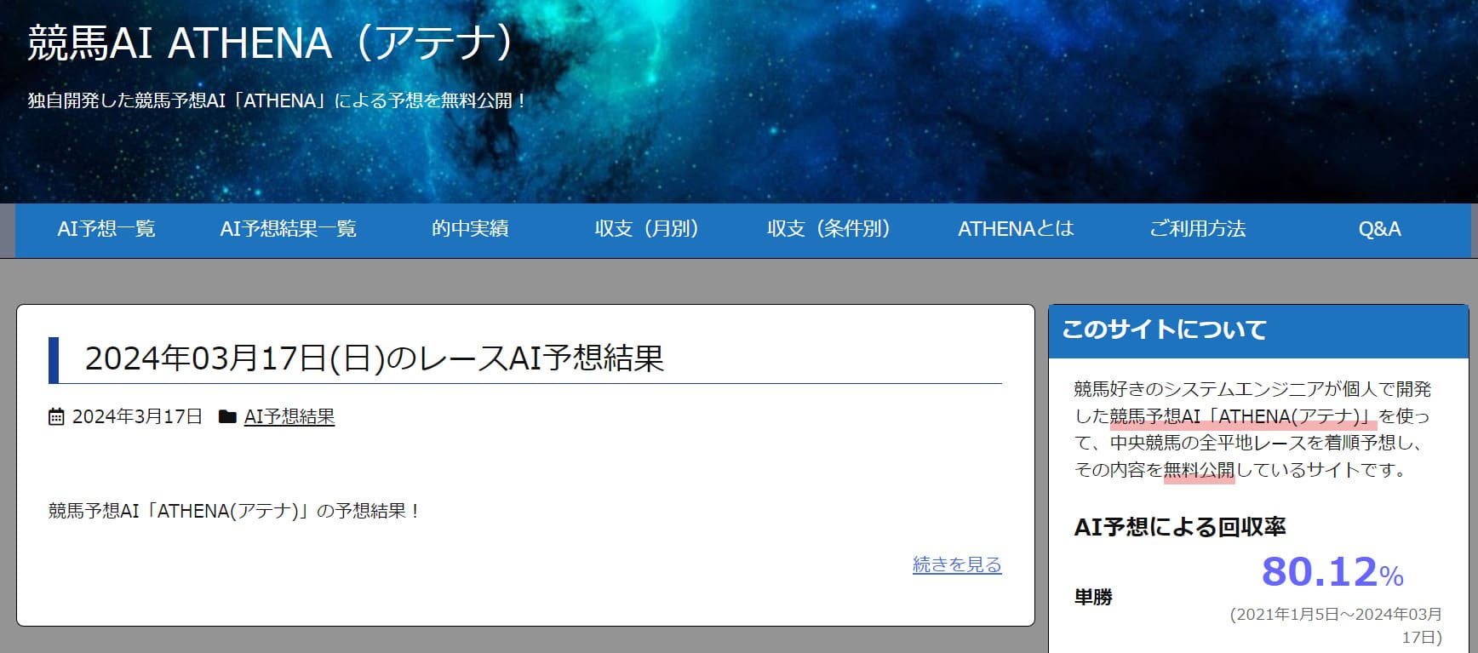Open the AI予想結果一覧 menu item
1478x653 pixels.
click(x=288, y=229)
